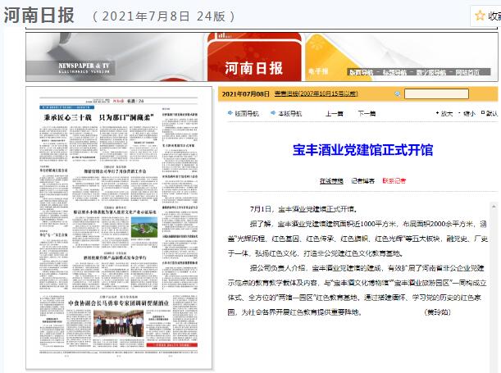Open 网站首页 in the gray banner menu

467,72
